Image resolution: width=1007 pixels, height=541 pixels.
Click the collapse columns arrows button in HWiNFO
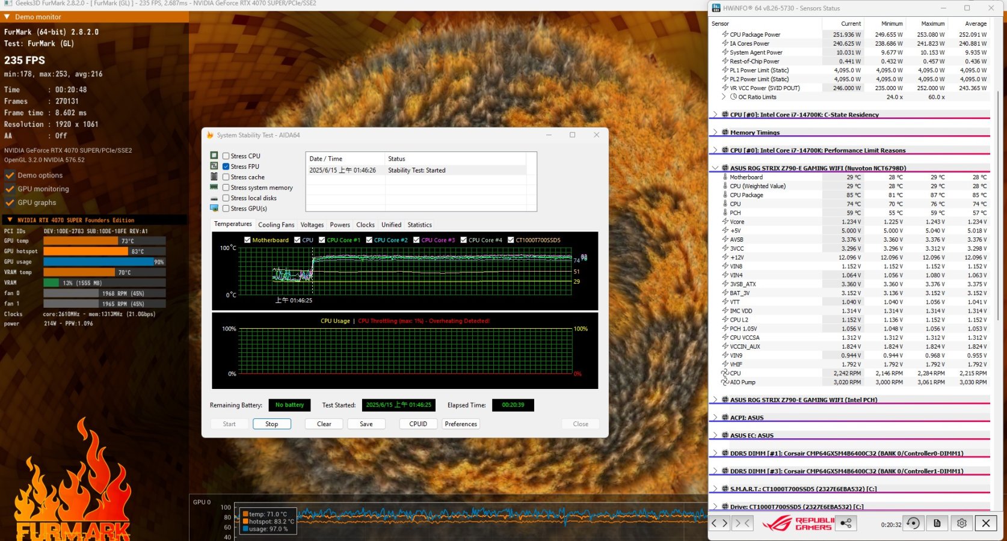(x=742, y=523)
